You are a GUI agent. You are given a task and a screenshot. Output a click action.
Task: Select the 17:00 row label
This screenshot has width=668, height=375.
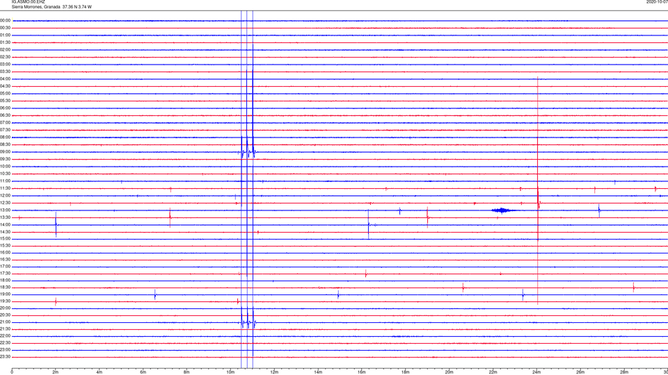(x=5, y=267)
